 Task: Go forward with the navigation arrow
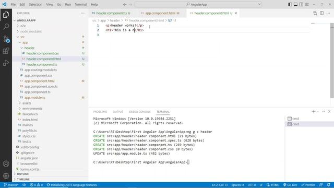pyautogui.click(x=130, y=5)
